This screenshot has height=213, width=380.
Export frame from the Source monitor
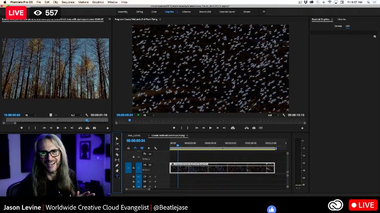point(94,128)
